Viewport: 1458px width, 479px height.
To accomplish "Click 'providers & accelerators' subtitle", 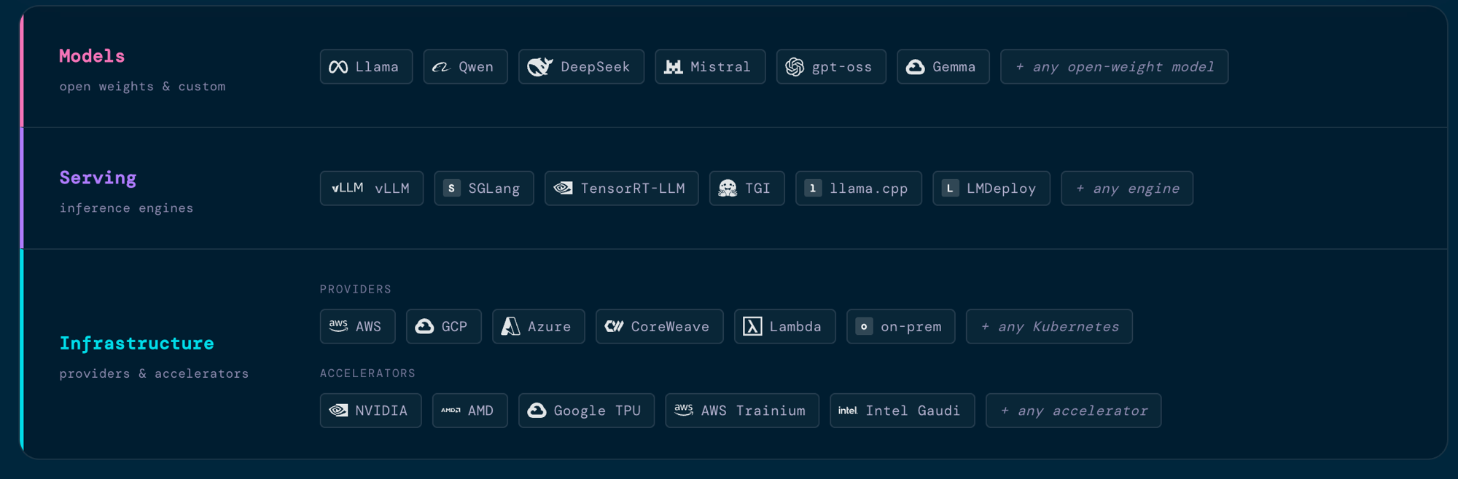I will [x=154, y=373].
